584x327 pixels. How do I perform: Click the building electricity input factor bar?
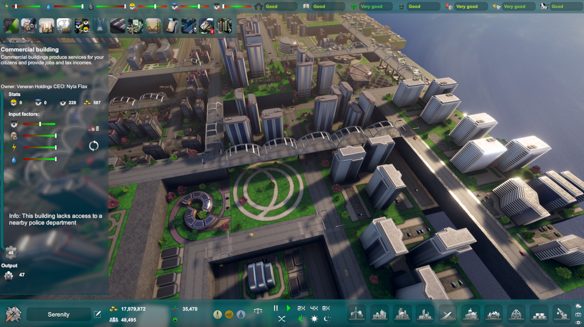click(40, 147)
